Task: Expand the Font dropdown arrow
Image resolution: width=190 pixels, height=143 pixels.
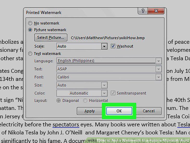Action: click(x=158, y=77)
